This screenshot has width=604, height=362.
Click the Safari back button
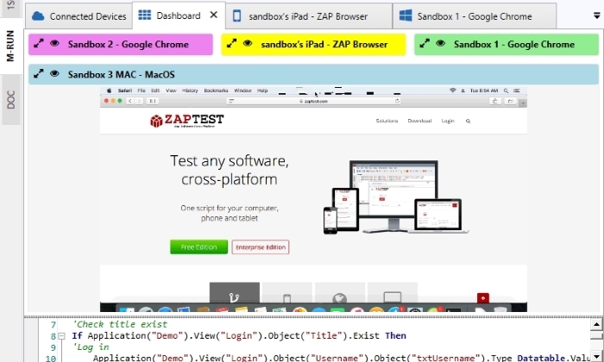pyautogui.click(x=130, y=101)
